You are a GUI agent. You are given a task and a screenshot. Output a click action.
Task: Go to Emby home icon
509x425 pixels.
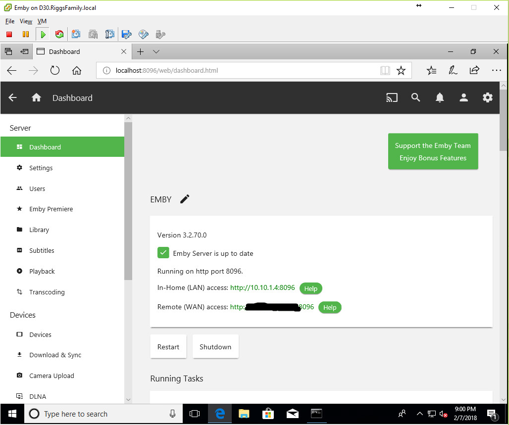(36, 97)
